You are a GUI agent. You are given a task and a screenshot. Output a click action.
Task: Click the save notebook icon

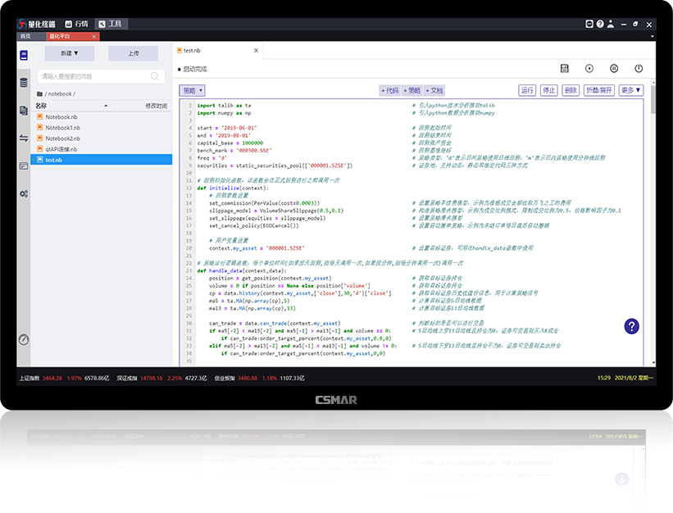[565, 69]
